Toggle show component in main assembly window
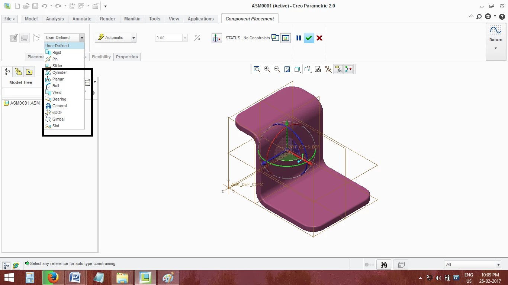The height and width of the screenshot is (285, 508). click(285, 38)
